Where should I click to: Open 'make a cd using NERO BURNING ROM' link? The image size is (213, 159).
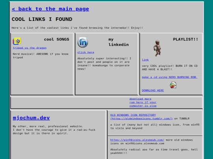(x=170, y=77)
